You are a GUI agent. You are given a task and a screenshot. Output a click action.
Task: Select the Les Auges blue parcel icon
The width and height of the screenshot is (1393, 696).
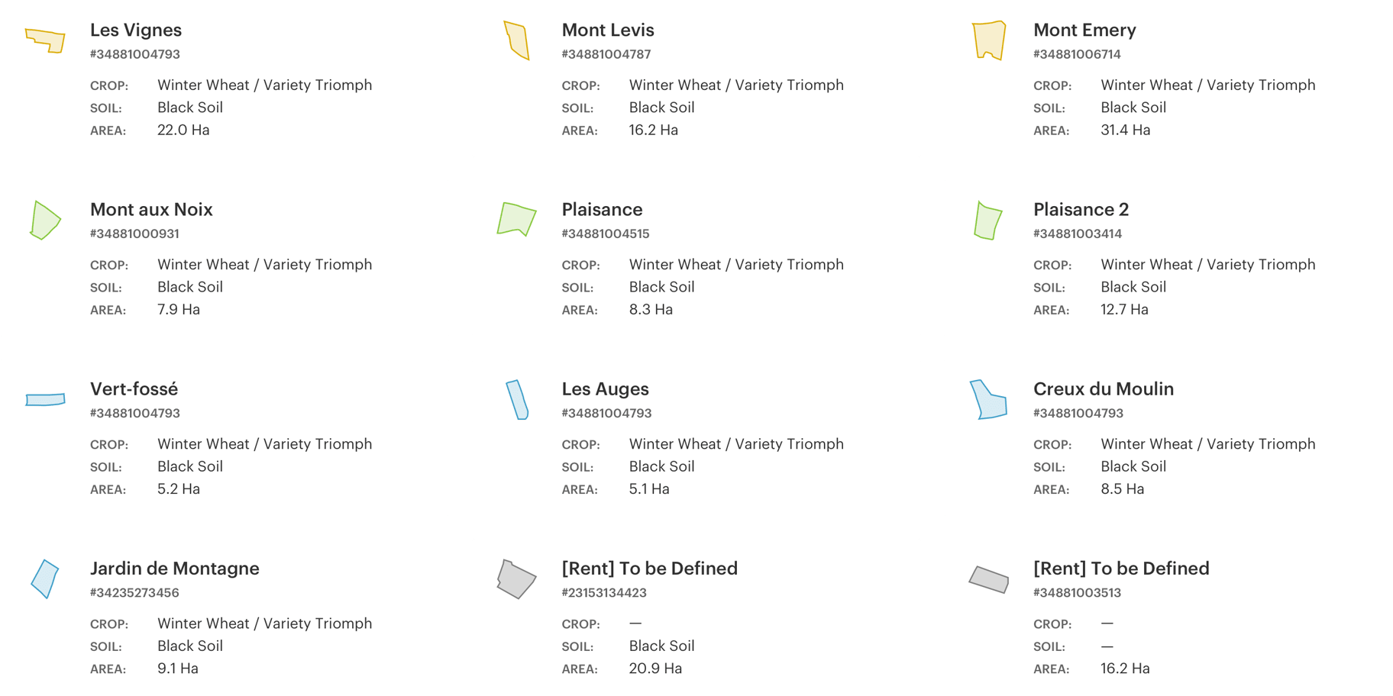[517, 400]
